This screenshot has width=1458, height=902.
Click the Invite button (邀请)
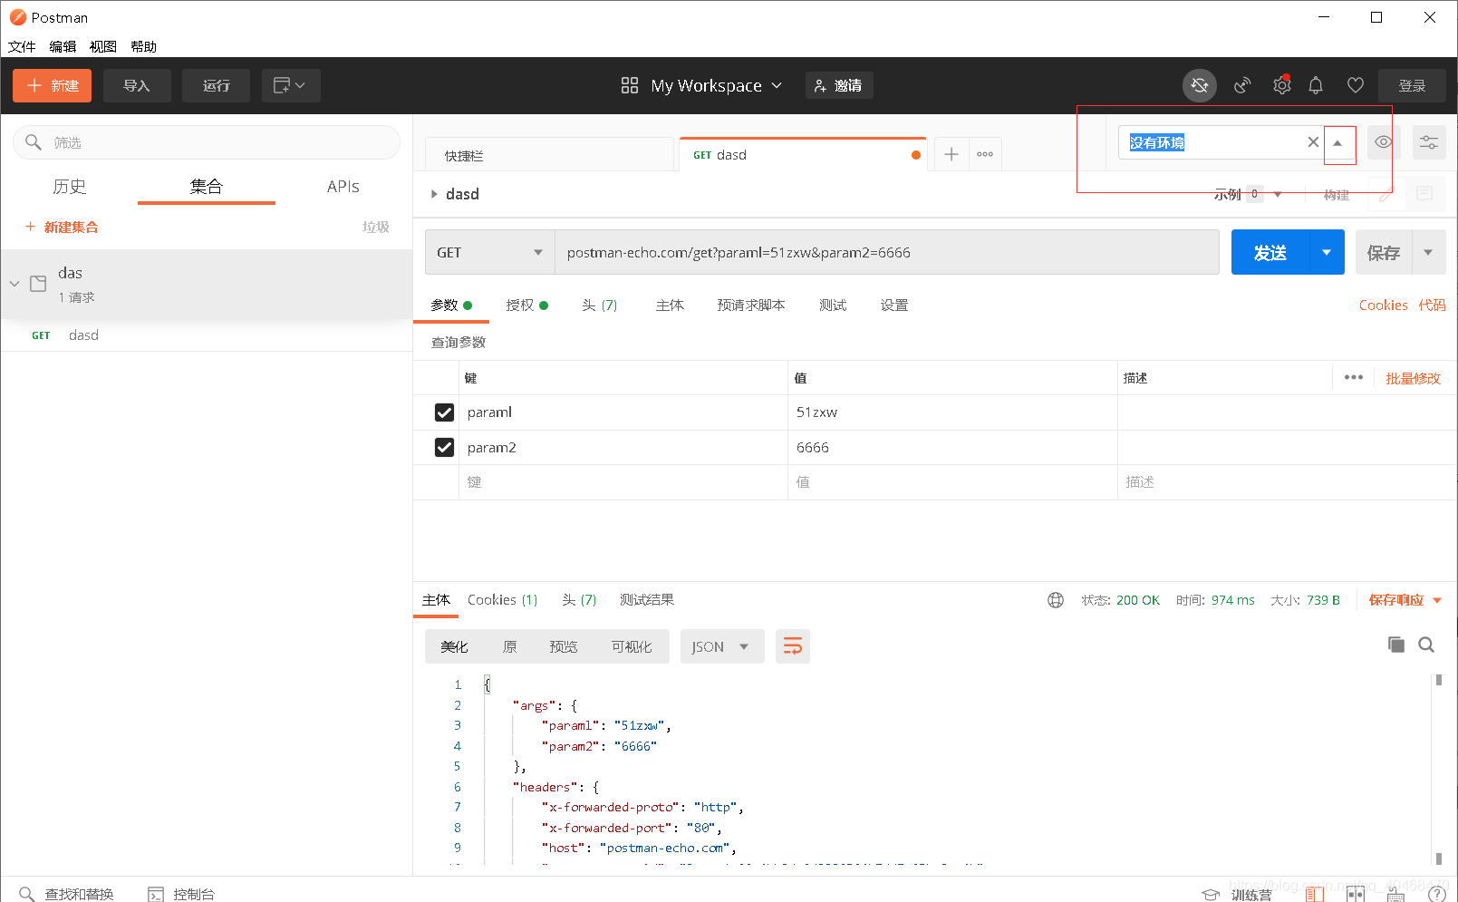click(x=839, y=85)
